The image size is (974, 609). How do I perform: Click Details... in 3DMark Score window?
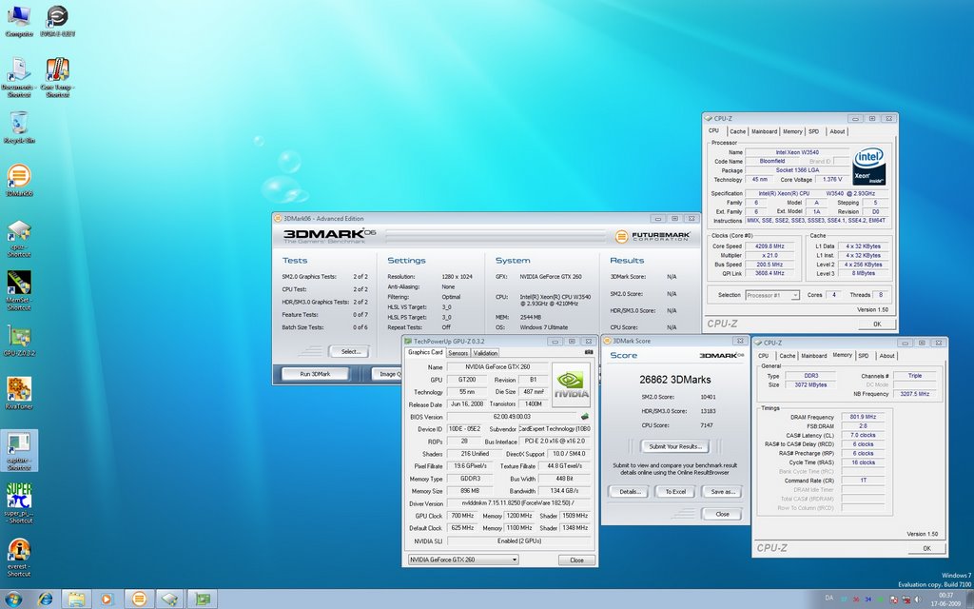(x=630, y=492)
